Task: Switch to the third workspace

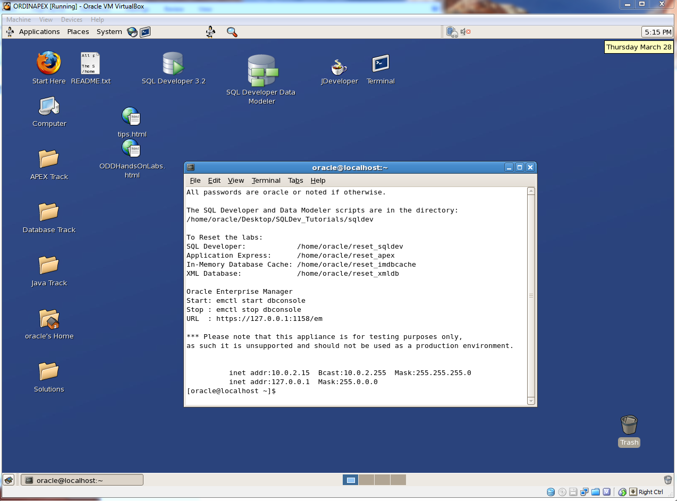Action: pyautogui.click(x=382, y=480)
